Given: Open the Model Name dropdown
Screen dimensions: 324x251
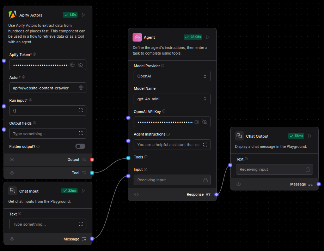Looking at the screenshot, I should pyautogui.click(x=172, y=99).
